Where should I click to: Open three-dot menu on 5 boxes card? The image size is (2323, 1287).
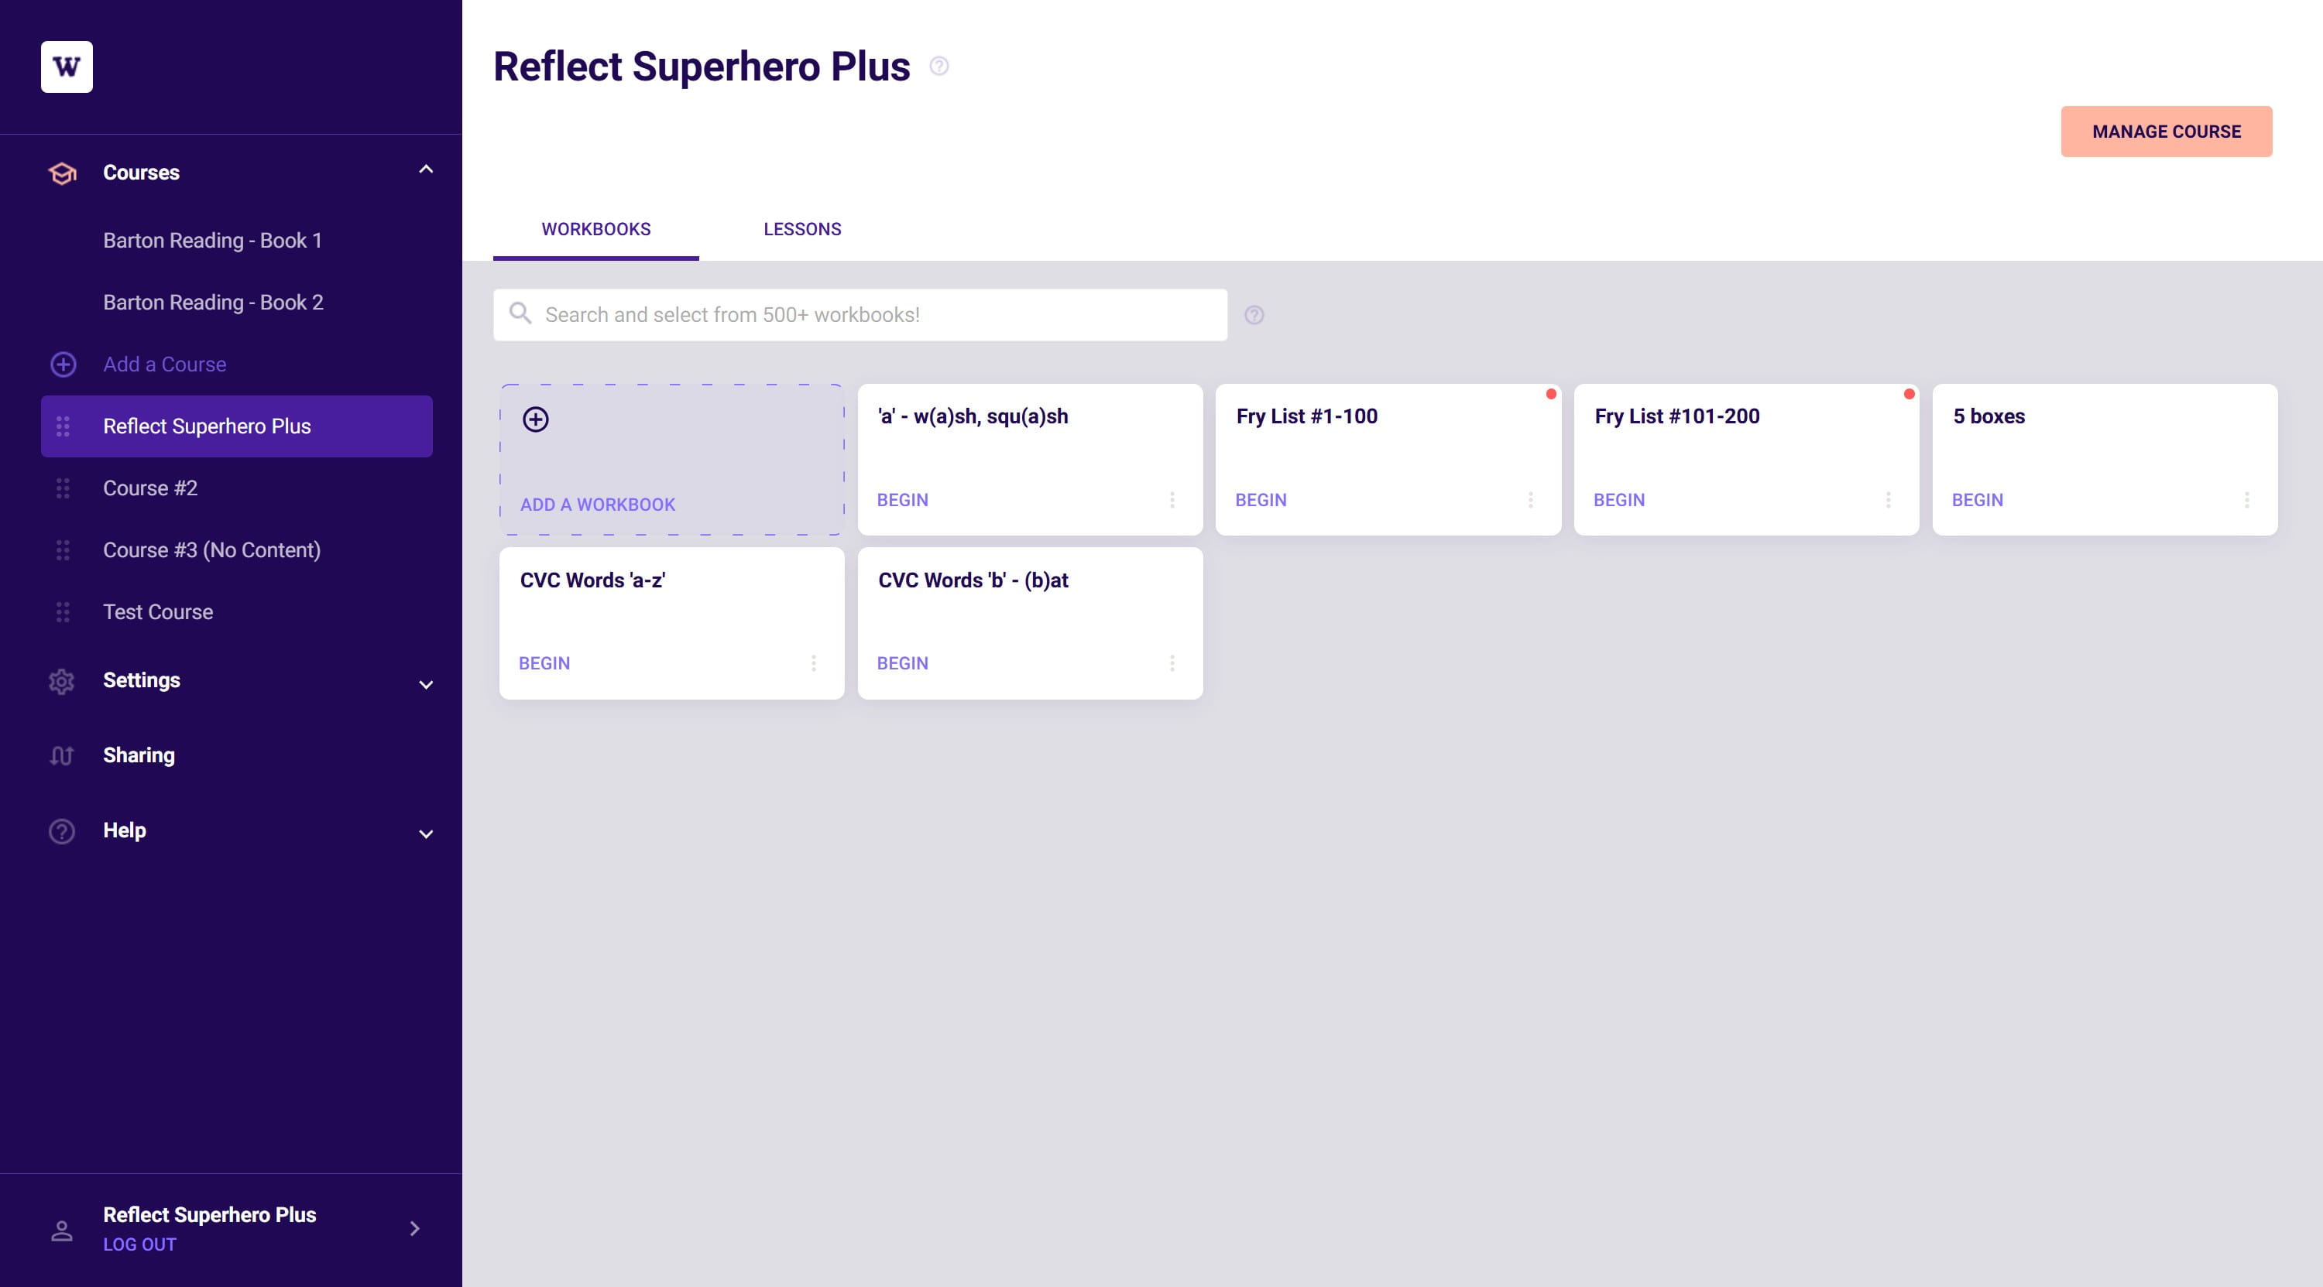tap(2246, 499)
